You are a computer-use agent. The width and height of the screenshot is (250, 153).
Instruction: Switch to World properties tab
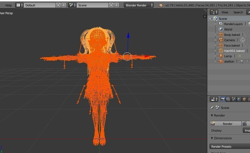239,99
